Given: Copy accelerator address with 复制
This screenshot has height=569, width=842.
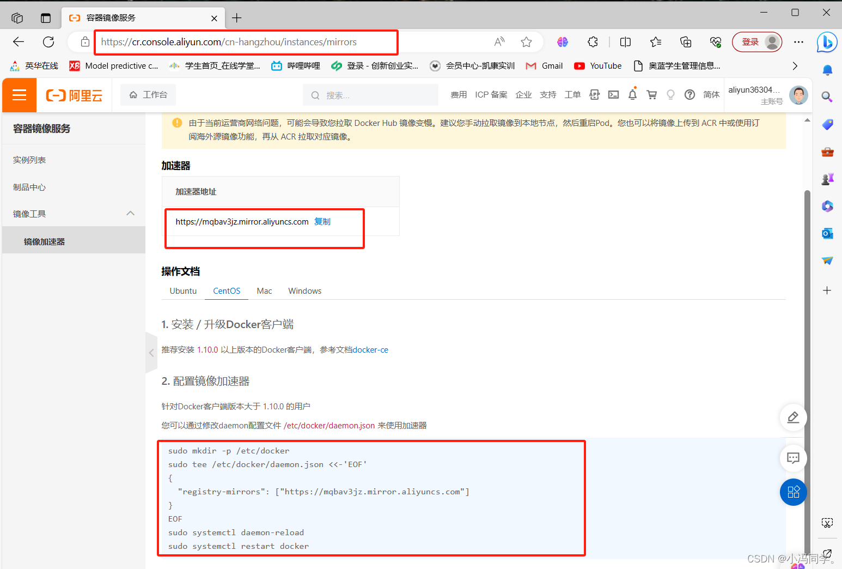Looking at the screenshot, I should pos(322,221).
